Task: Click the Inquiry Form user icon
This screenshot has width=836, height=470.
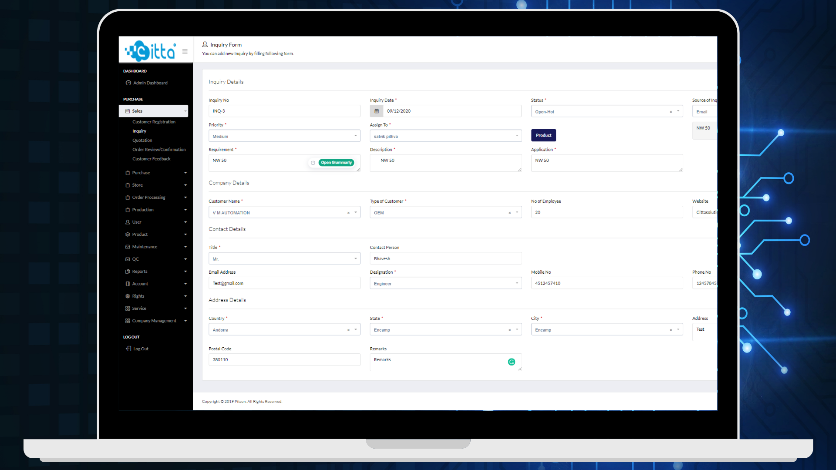Action: 205,44
